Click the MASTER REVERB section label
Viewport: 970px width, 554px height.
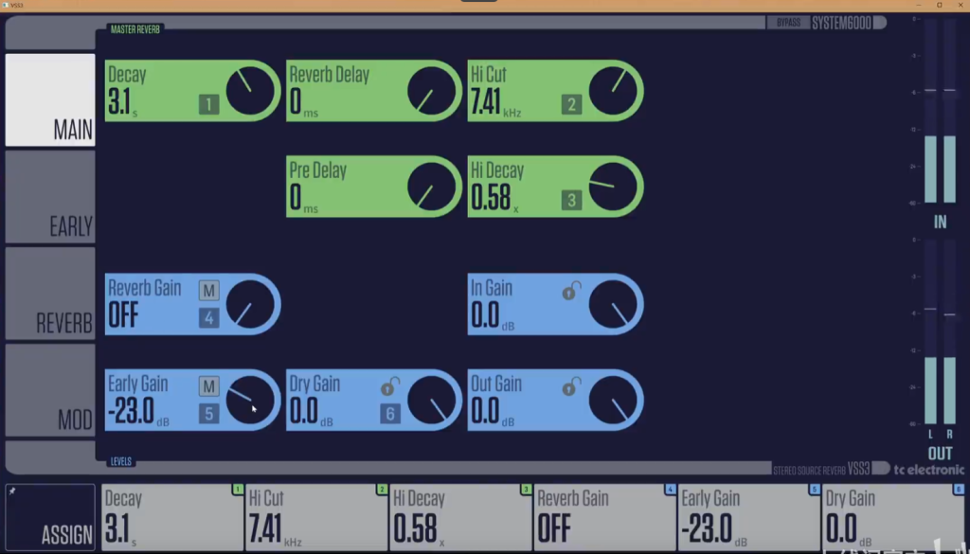pos(135,29)
